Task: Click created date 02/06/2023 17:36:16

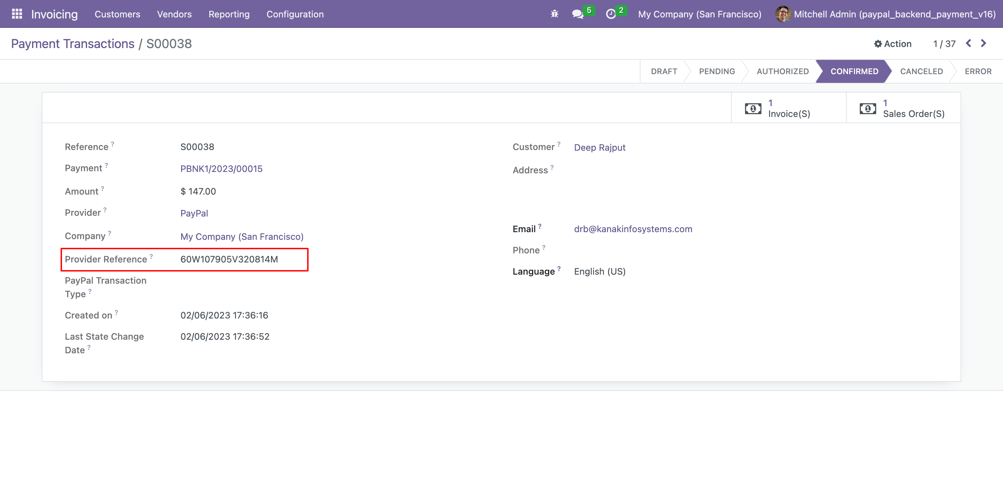Action: pos(224,315)
